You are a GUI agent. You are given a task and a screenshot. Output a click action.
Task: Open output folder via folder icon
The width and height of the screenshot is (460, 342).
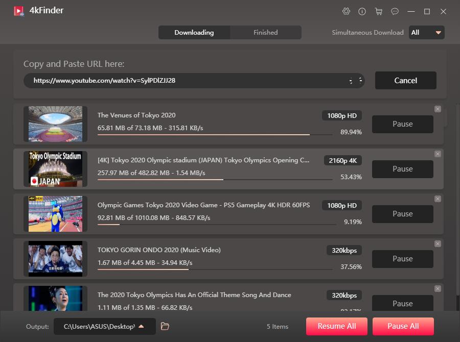165,326
